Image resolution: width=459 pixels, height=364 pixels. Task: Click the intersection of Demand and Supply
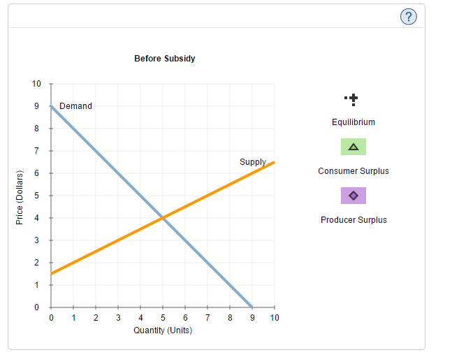[163, 218]
